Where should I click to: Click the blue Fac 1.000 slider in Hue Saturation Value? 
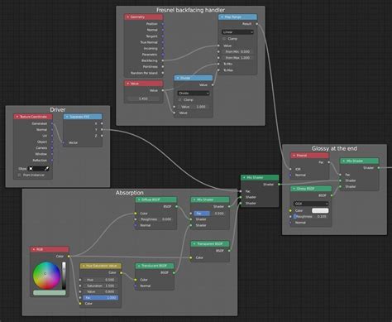pos(100,298)
